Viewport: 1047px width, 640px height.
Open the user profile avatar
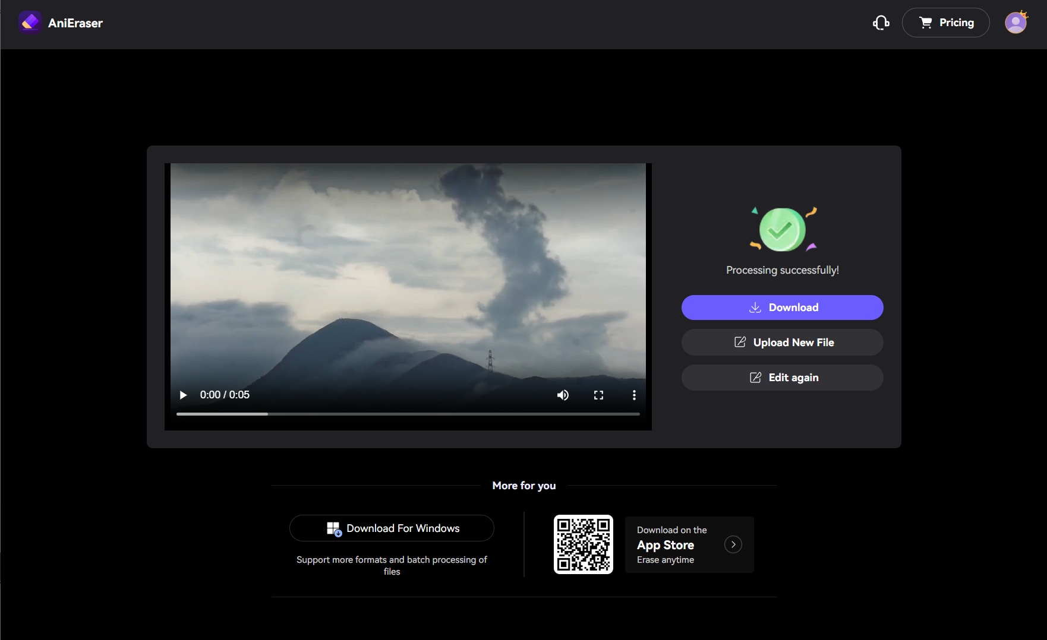[1016, 22]
